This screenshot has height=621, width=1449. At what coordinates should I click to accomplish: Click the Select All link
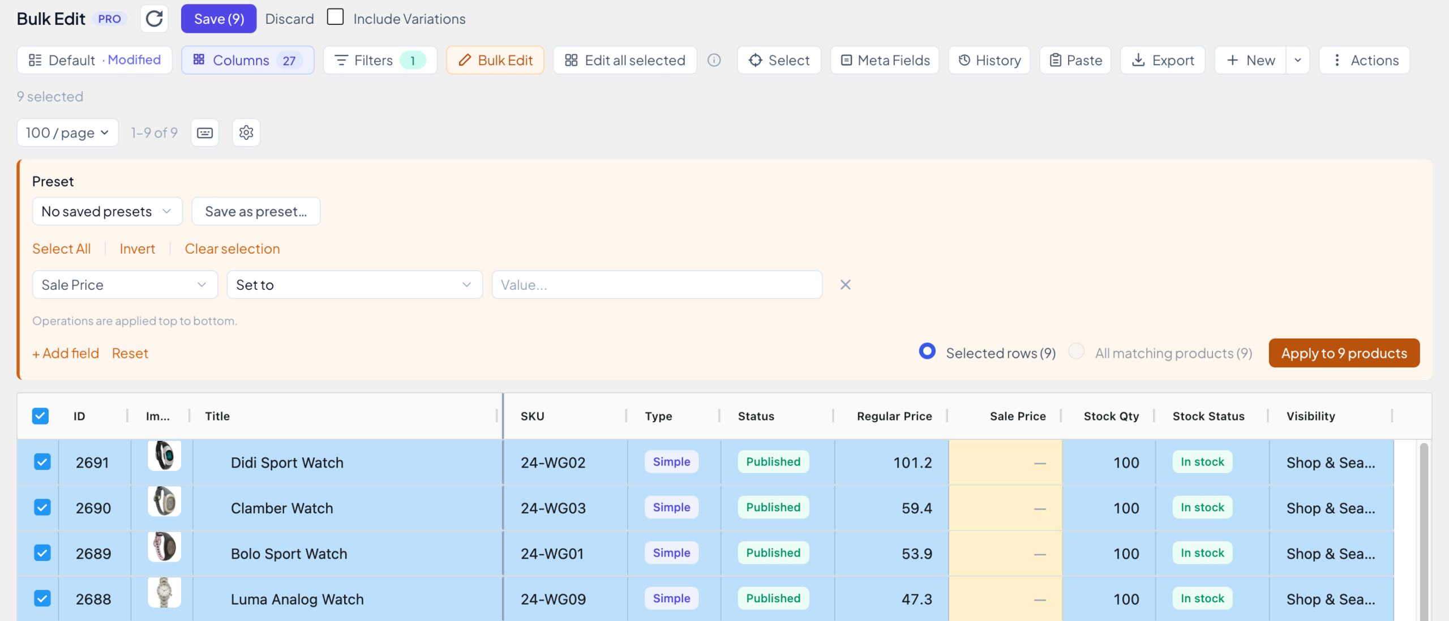click(x=61, y=249)
